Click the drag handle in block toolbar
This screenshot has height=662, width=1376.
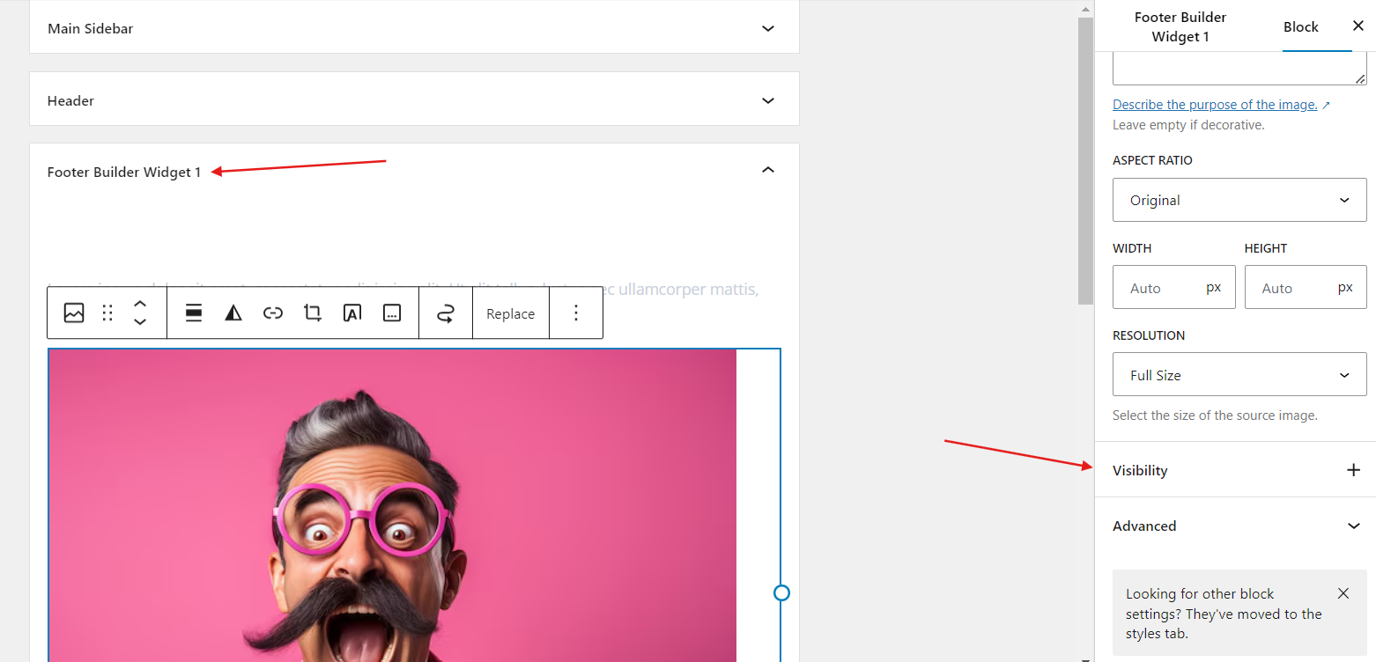click(107, 313)
